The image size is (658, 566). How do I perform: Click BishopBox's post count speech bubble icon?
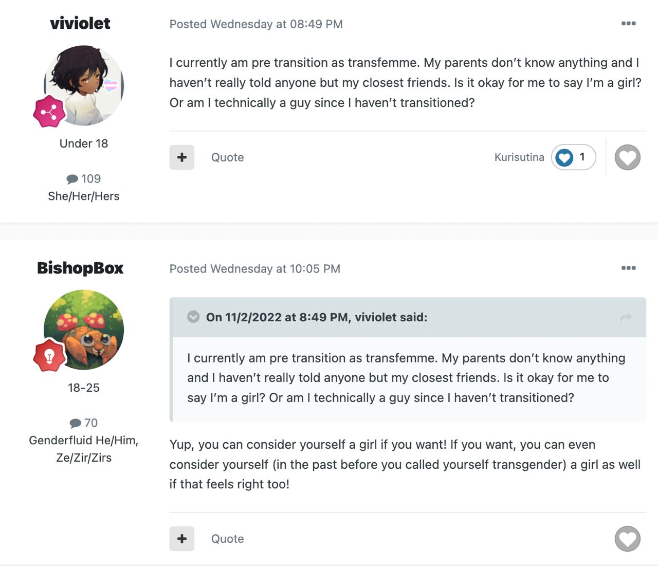75,423
